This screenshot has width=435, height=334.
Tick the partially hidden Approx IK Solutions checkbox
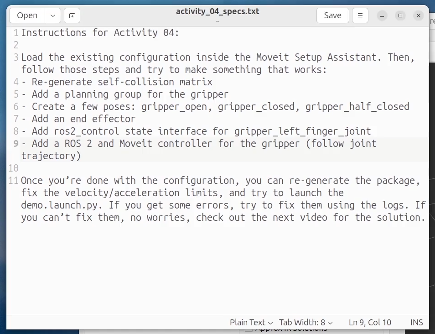(x=249, y=329)
